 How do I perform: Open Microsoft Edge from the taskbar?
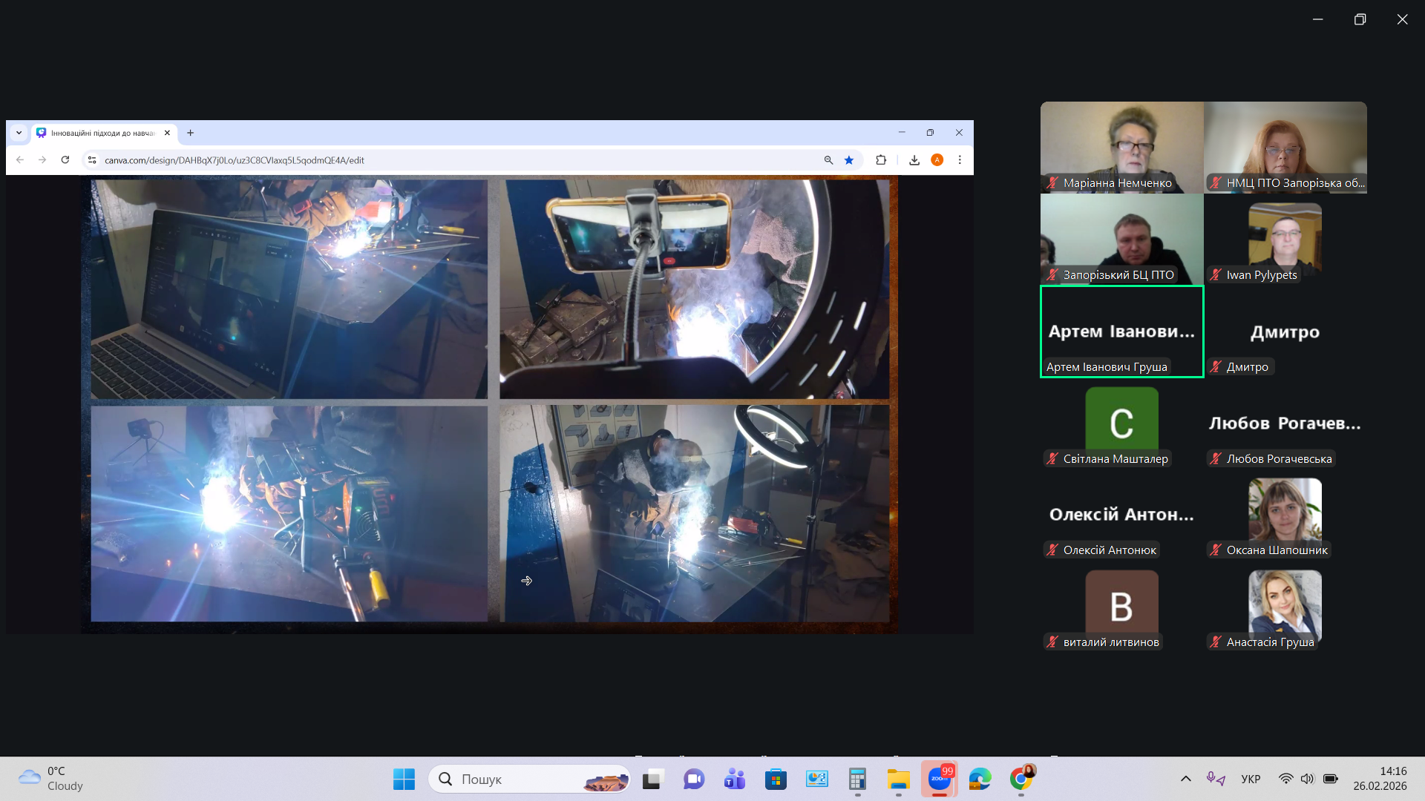click(x=980, y=779)
